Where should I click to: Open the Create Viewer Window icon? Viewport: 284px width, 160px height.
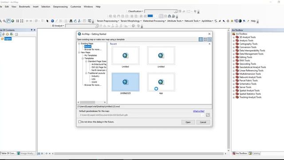[90, 21]
